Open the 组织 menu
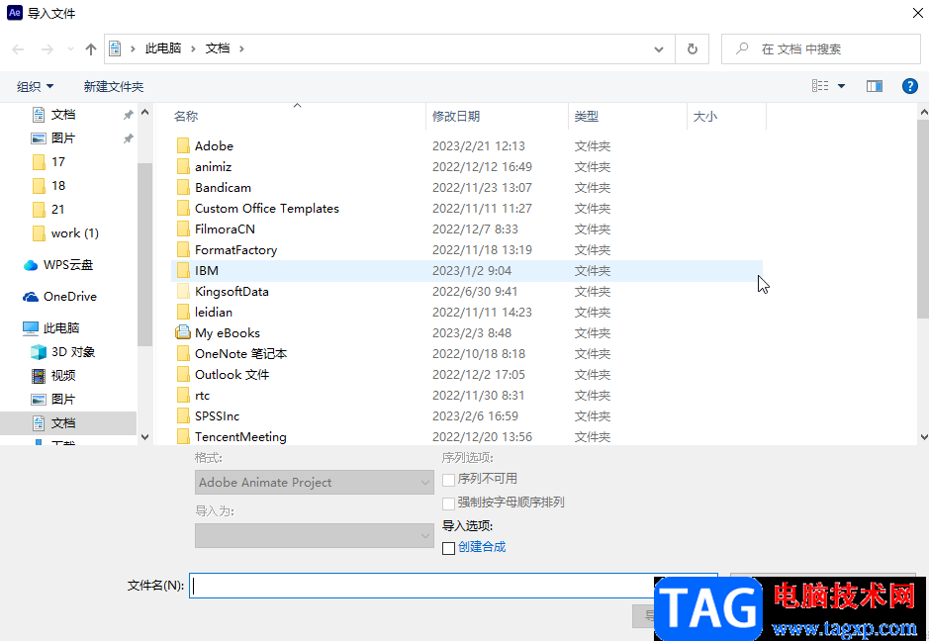The height and width of the screenshot is (641, 929). (35, 86)
